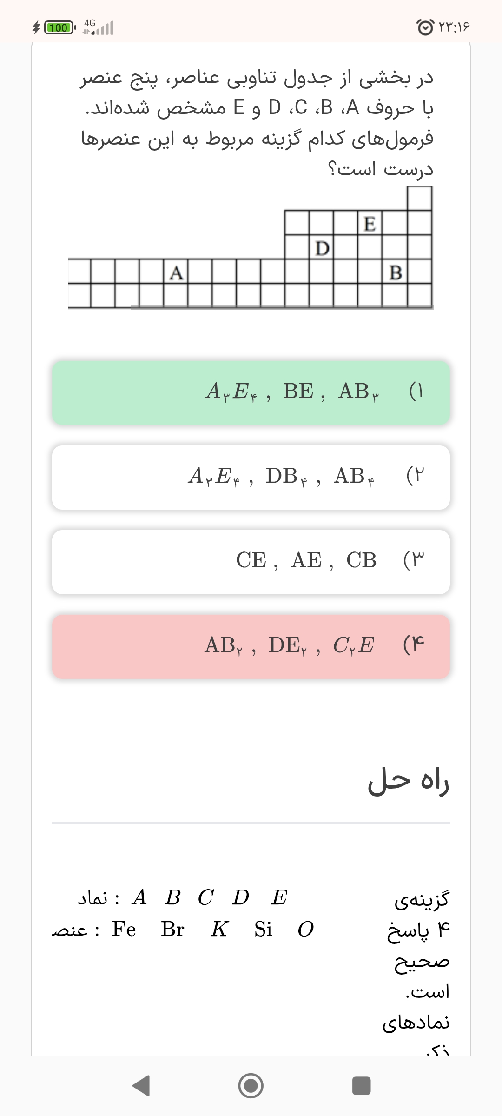The width and height of the screenshot is (502, 1116).
Task: Tap cell B in the periodic table
Action: [395, 272]
